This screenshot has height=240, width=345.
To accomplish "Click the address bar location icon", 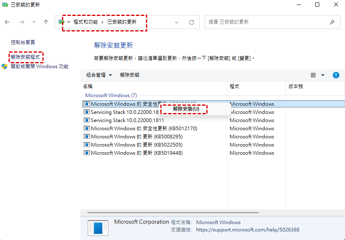I will [61, 22].
